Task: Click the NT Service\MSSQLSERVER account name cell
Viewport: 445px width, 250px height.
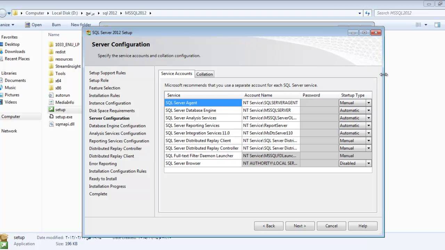Action: click(x=271, y=110)
